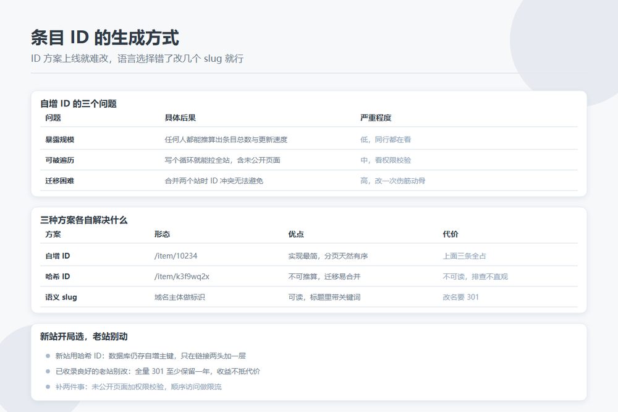This screenshot has width=618, height=412.
Task: Click the subtitle 'ID 方案上线就难改' line
Action: [137, 58]
